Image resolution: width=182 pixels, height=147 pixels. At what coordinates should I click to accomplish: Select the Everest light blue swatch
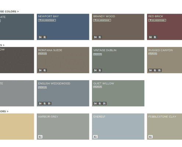click(118, 126)
